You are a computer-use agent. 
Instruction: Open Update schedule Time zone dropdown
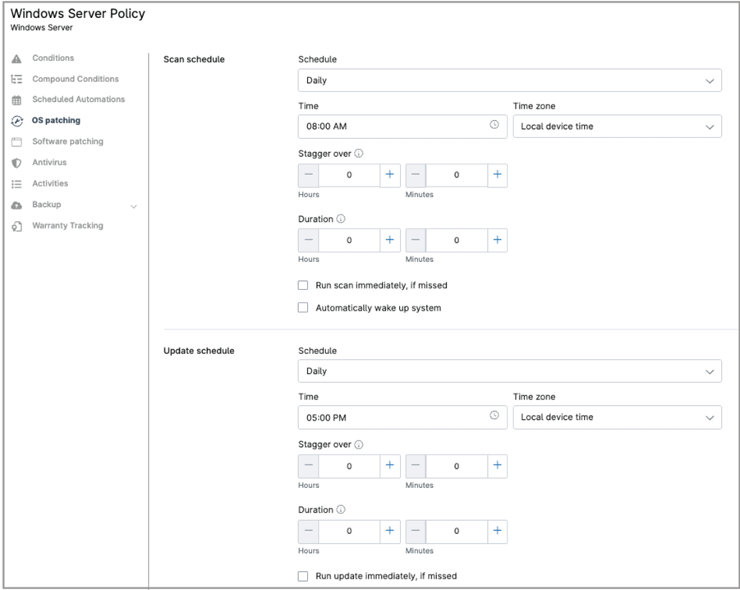[x=618, y=417]
